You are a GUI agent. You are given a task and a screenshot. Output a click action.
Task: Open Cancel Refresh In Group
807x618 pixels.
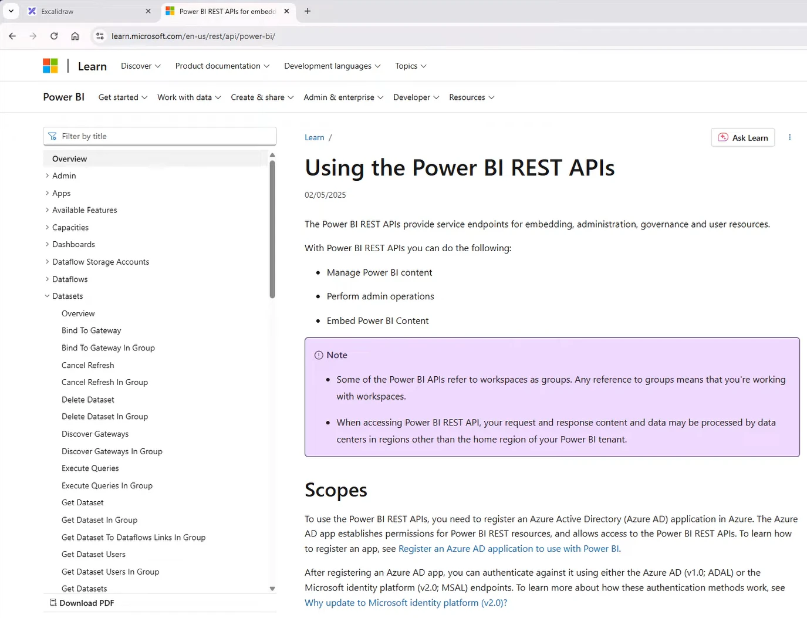105,382
